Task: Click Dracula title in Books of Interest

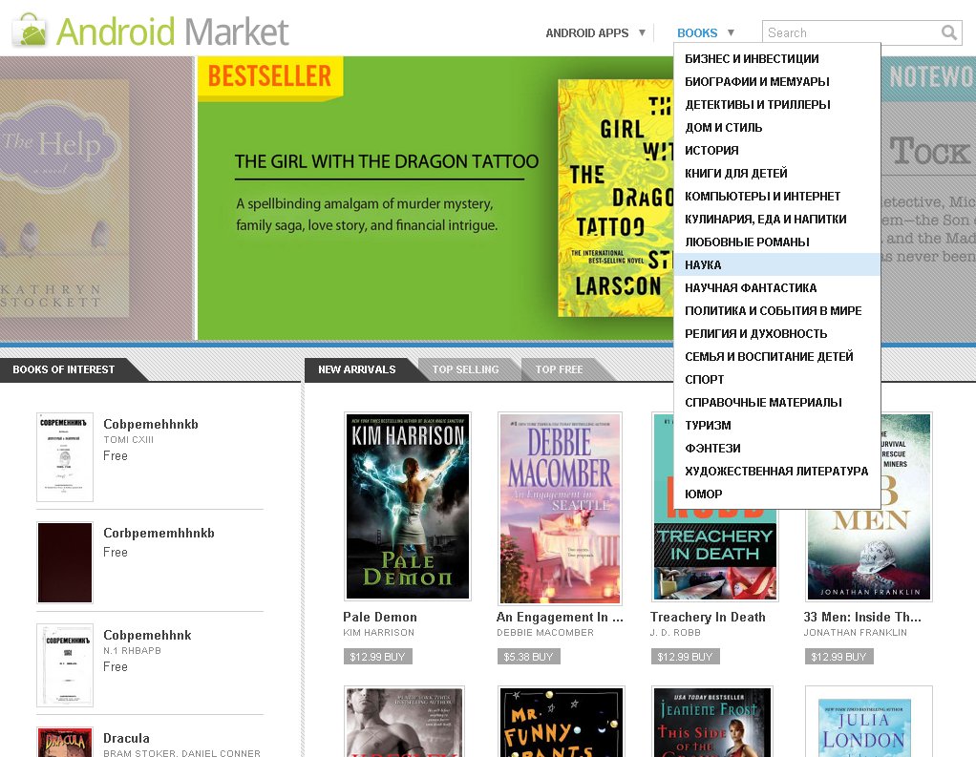Action: coord(126,738)
